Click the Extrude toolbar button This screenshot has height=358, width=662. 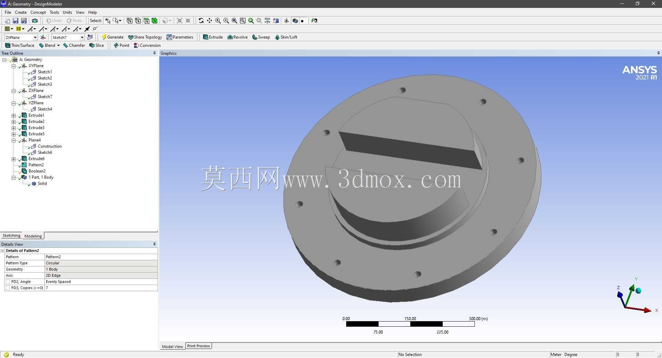213,37
